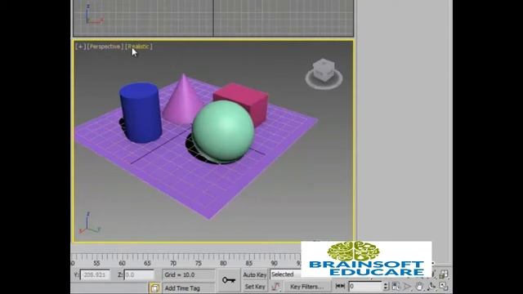The height and width of the screenshot is (294, 523).
Task: Click the viewport [+] general menu label
Action: pos(80,47)
